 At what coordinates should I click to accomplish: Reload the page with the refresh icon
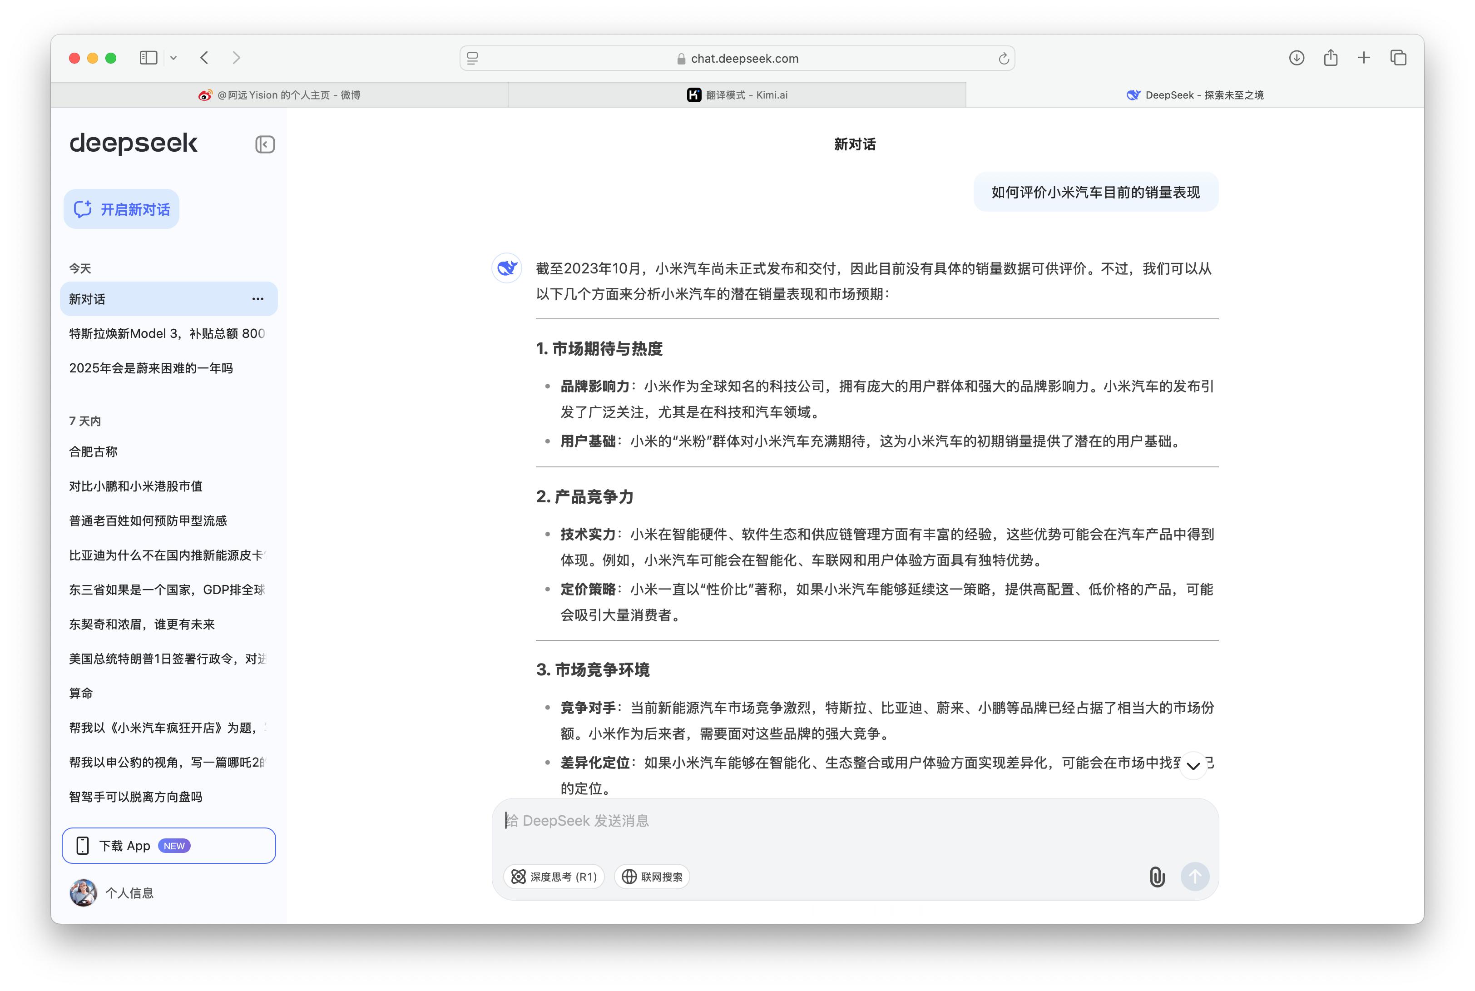(1004, 59)
